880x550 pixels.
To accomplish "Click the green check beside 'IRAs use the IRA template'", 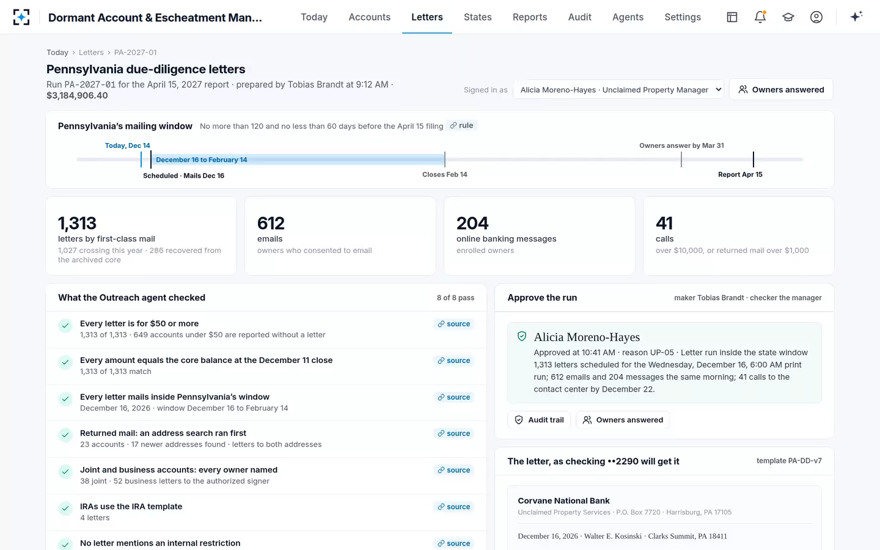I will click(65, 508).
